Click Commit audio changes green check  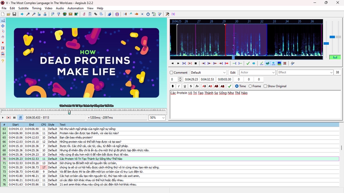click(x=248, y=63)
